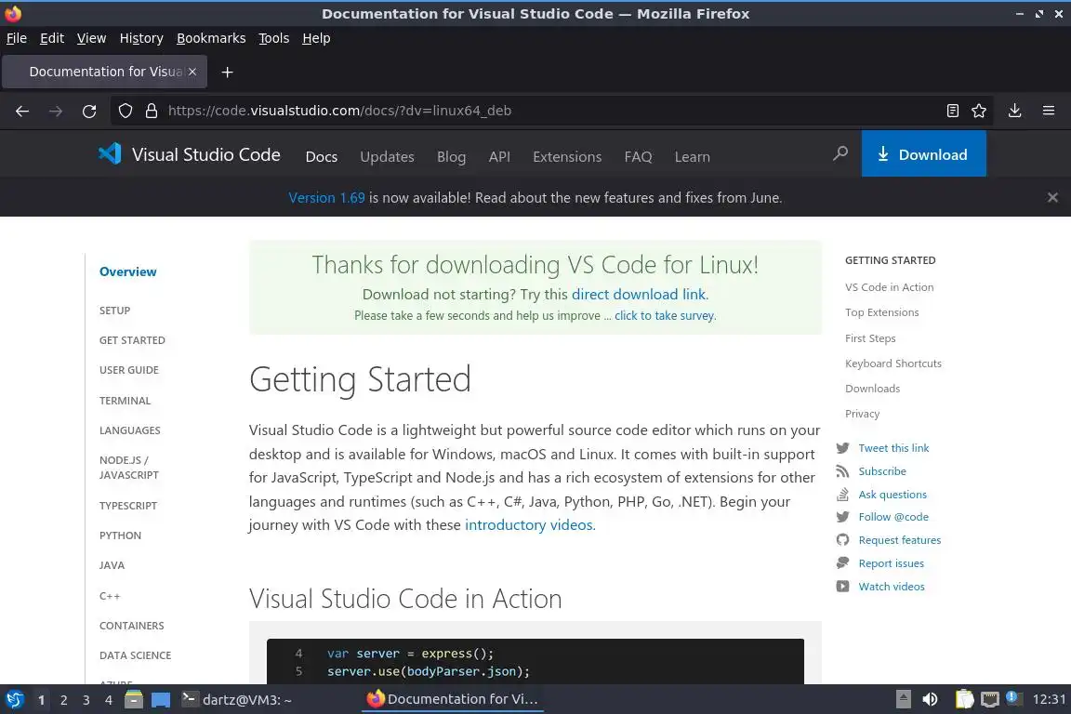Expand the USER GUIDE docs section
The height and width of the screenshot is (714, 1071).
pyautogui.click(x=129, y=370)
